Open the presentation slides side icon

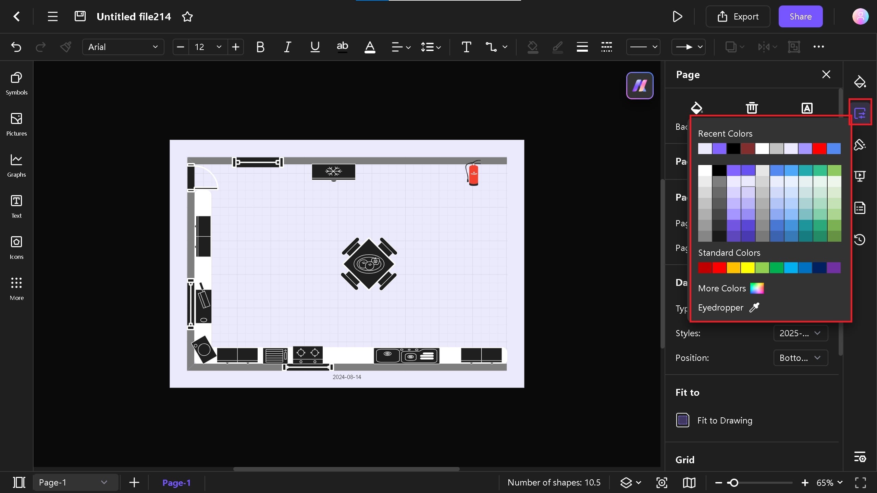pos(860,176)
